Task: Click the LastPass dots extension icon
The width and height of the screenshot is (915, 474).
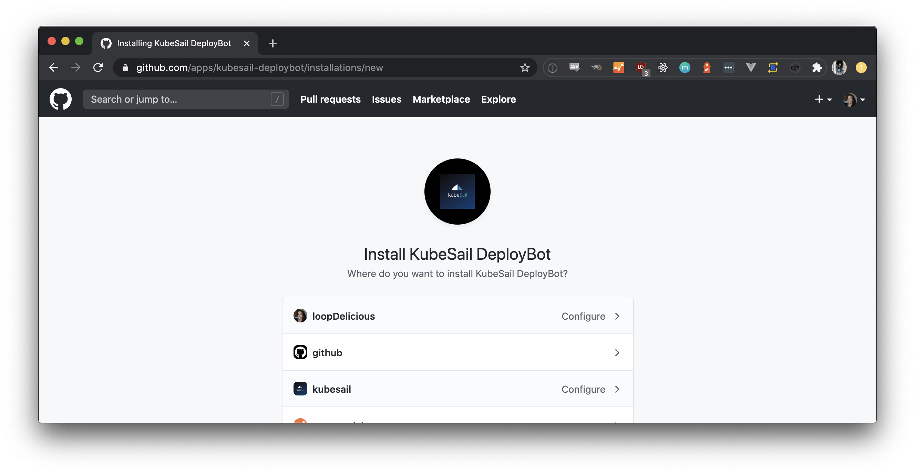Action: pyautogui.click(x=729, y=68)
